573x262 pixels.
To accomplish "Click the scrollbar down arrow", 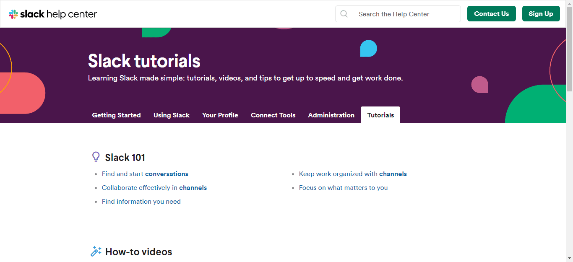I will [569, 258].
